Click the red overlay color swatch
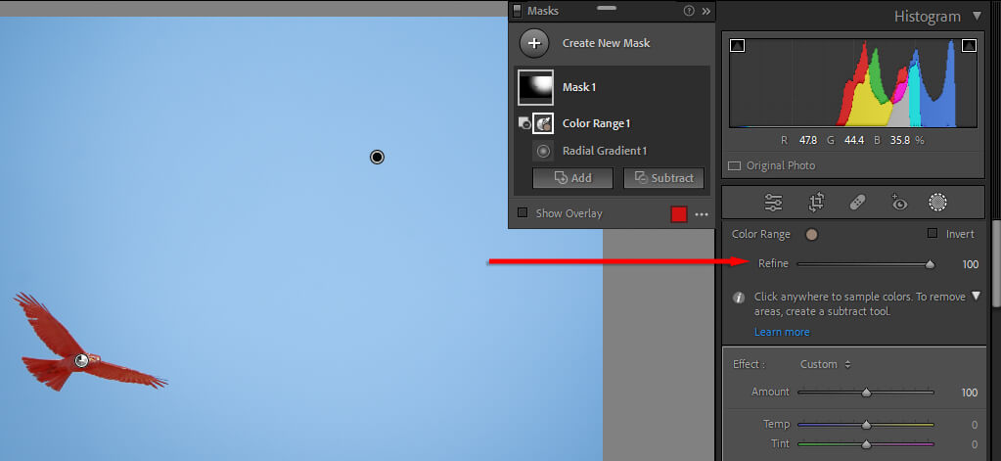Screen dimensions: 1001x461 coord(678,214)
